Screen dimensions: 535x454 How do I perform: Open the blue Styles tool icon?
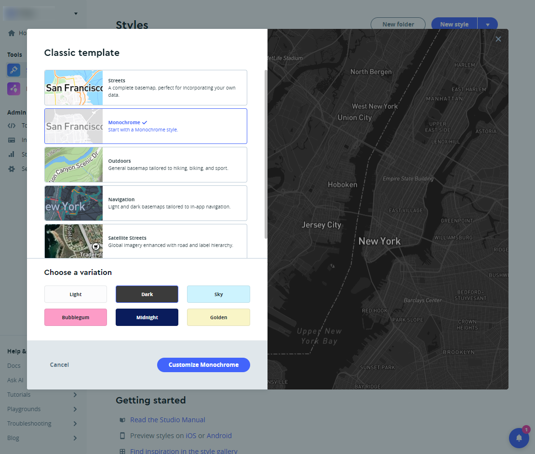click(13, 70)
